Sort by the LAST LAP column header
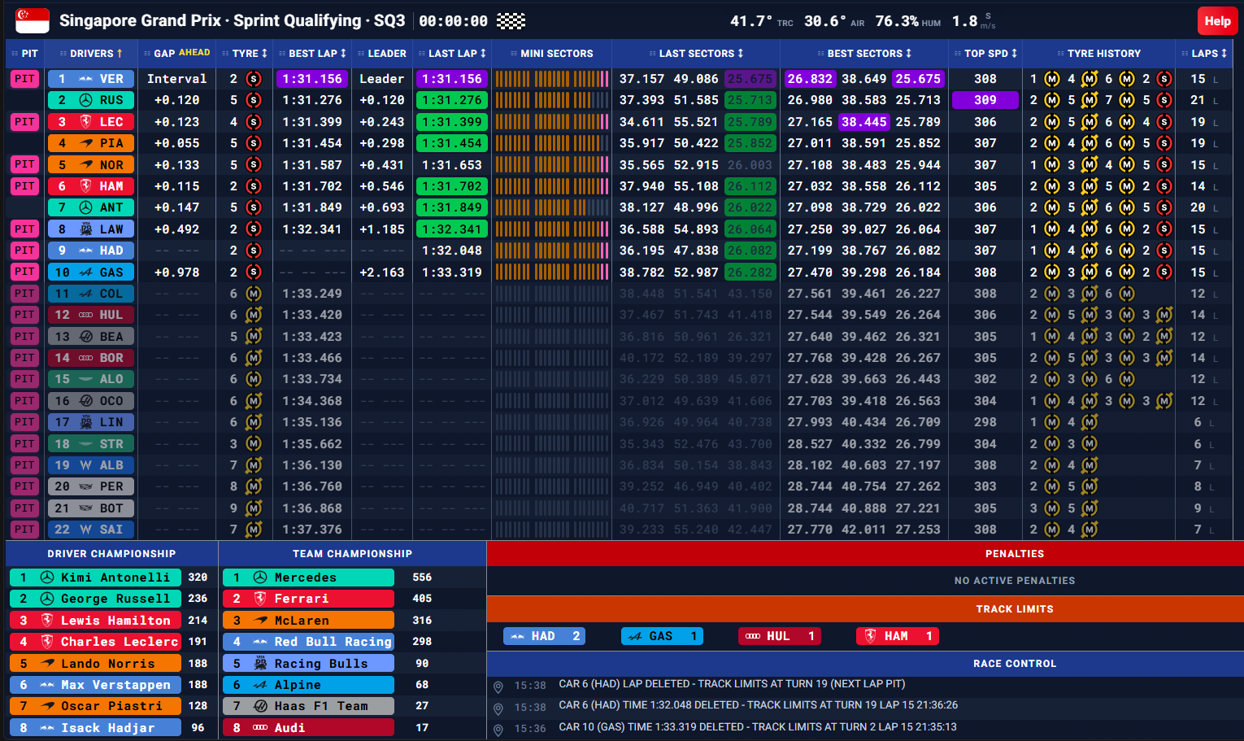 point(453,54)
